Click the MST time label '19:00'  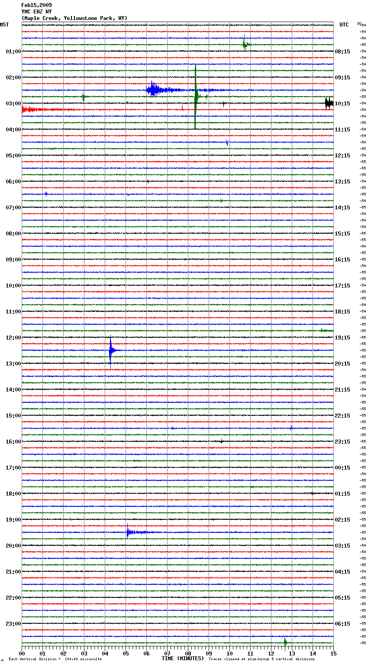[x=13, y=520]
